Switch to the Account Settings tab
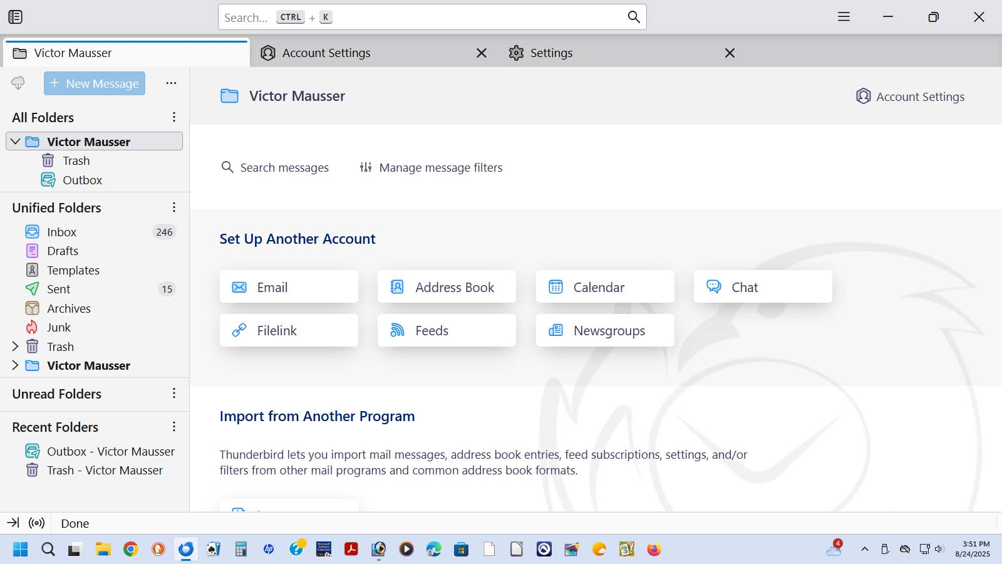This screenshot has width=1002, height=564. tap(373, 53)
